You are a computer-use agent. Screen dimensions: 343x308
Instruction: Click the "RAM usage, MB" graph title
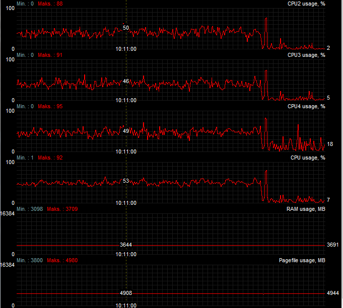(x=306, y=209)
